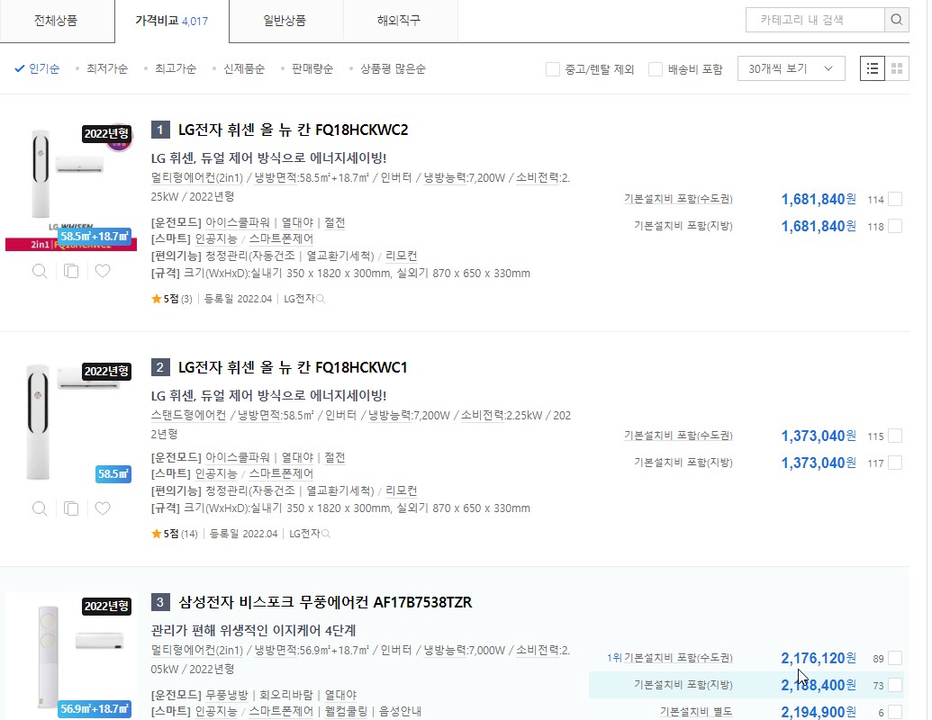Viewport: 932px width, 720px height.
Task: Tick checkbox beside FQ18HCKWC2 지방 price 118
Action: coord(895,226)
